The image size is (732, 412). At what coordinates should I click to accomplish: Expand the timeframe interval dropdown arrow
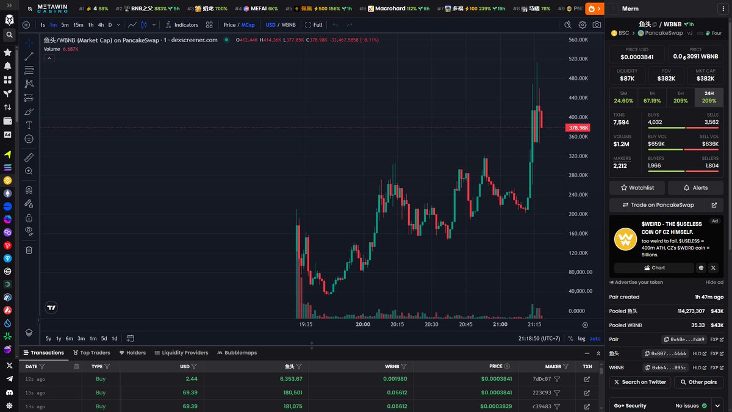118,25
